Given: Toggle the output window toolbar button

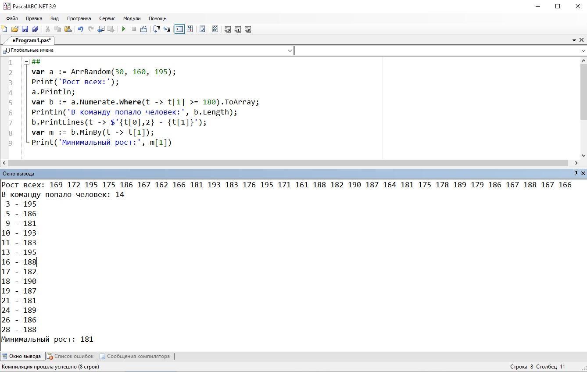Looking at the screenshot, I should tap(179, 29).
